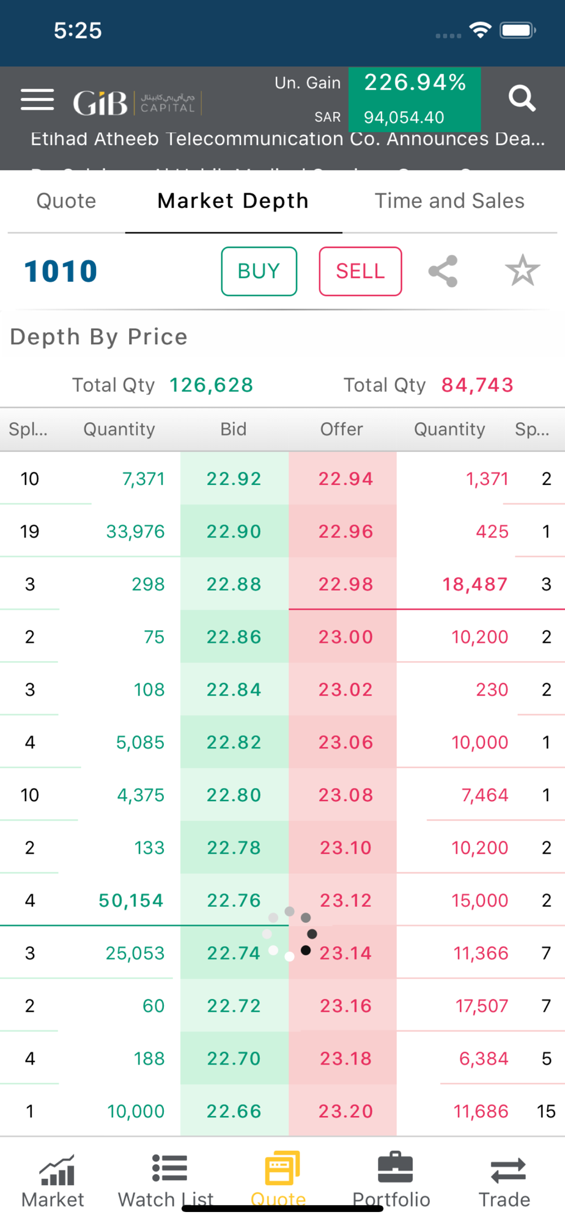Go to Watch List in bottom bar

coord(166,1181)
